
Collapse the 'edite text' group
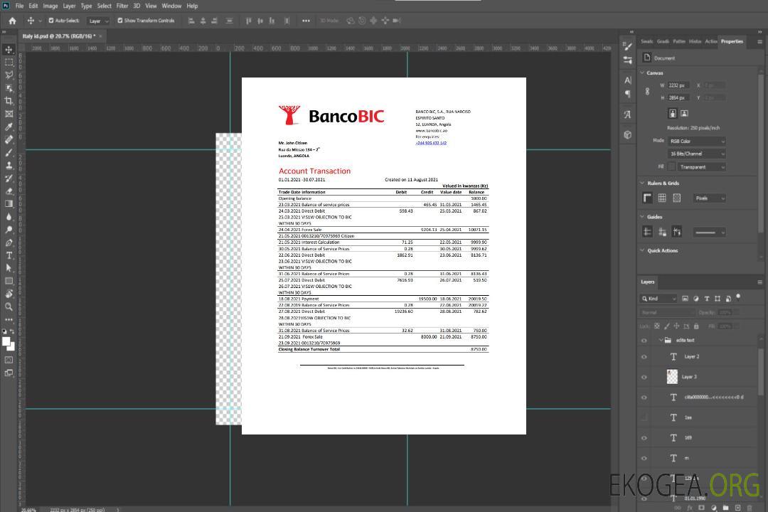(x=661, y=340)
